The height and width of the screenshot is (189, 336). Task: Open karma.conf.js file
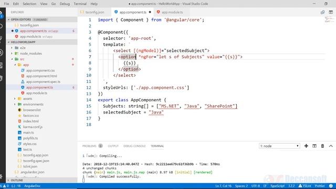[x=33, y=127]
